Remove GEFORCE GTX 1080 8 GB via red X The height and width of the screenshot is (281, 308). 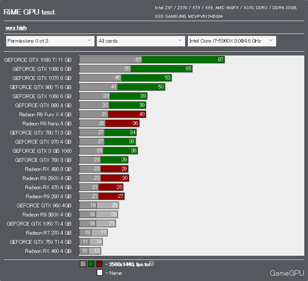(x=75, y=69)
